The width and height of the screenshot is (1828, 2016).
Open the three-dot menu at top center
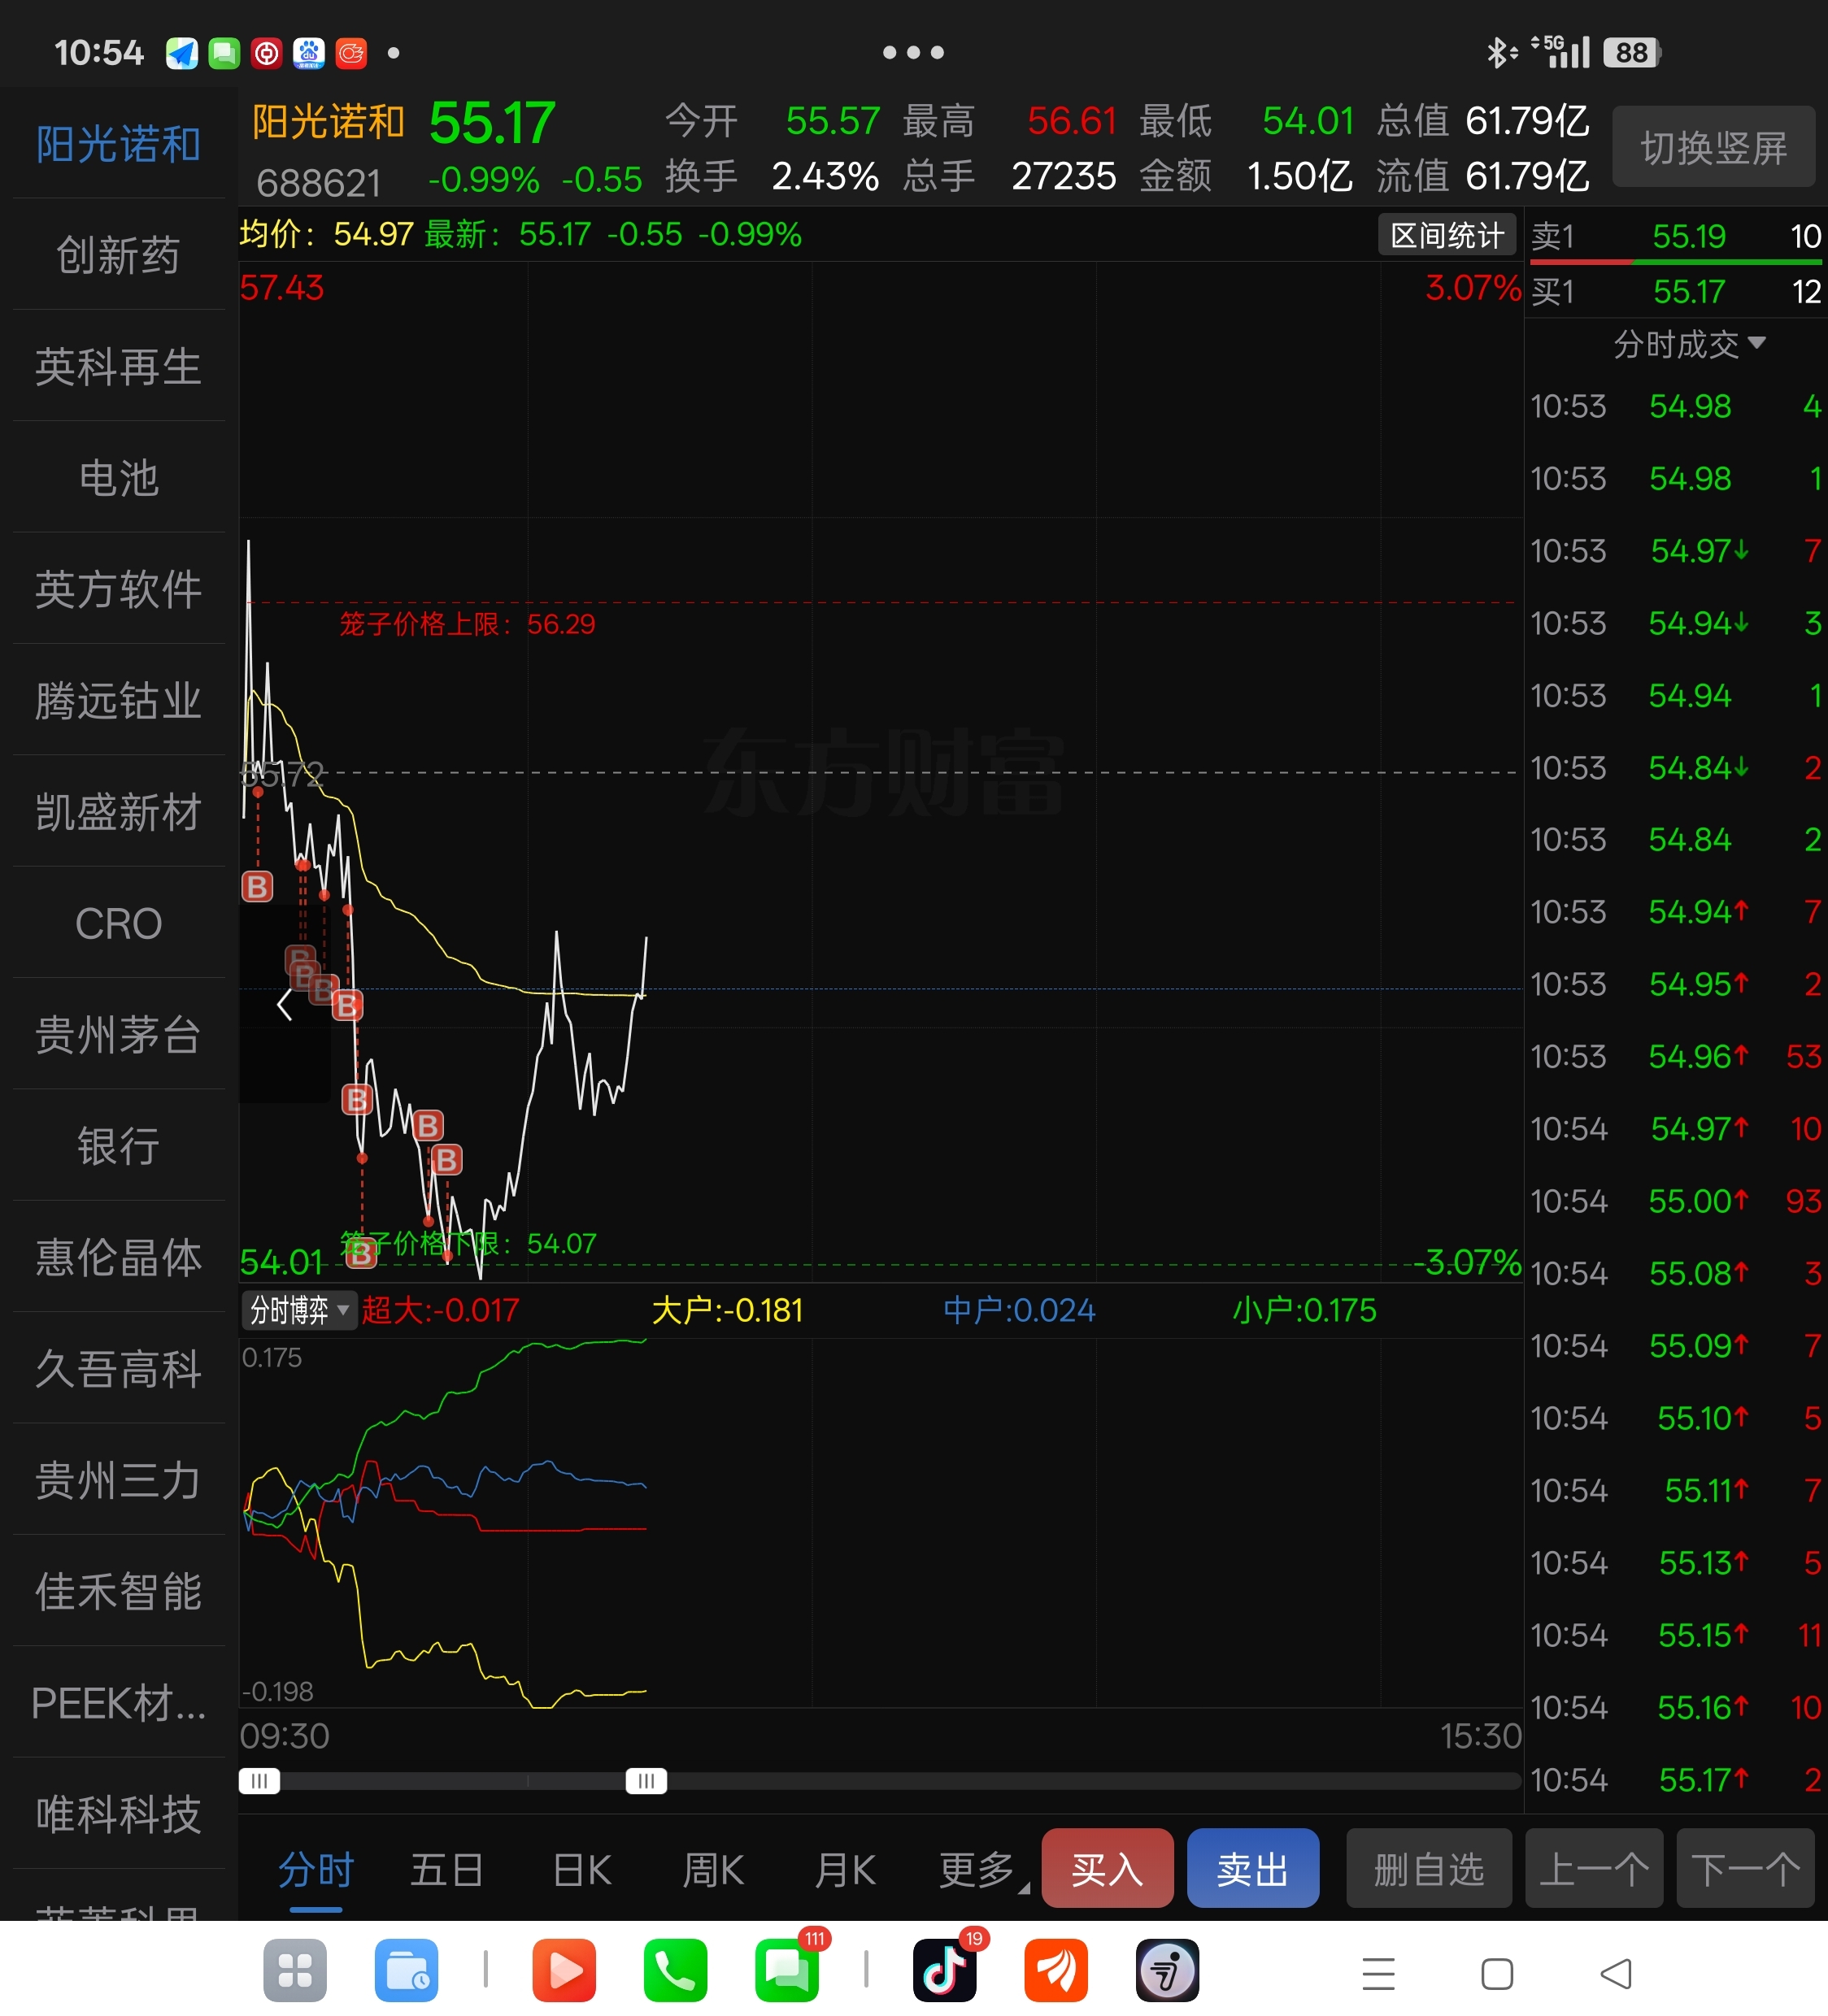[x=913, y=52]
